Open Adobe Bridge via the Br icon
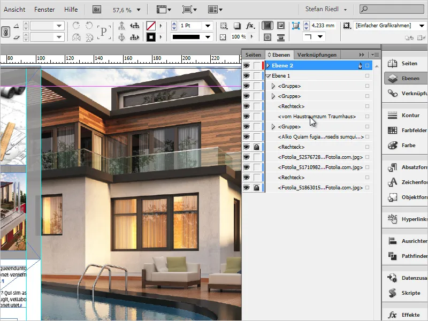The image size is (428, 321). click(97, 10)
